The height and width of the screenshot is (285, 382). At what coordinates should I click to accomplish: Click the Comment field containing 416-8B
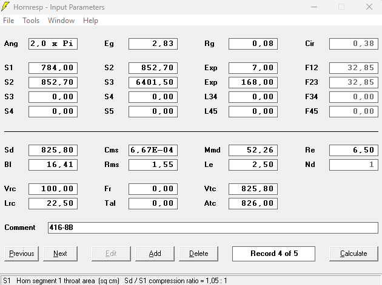[213, 228]
